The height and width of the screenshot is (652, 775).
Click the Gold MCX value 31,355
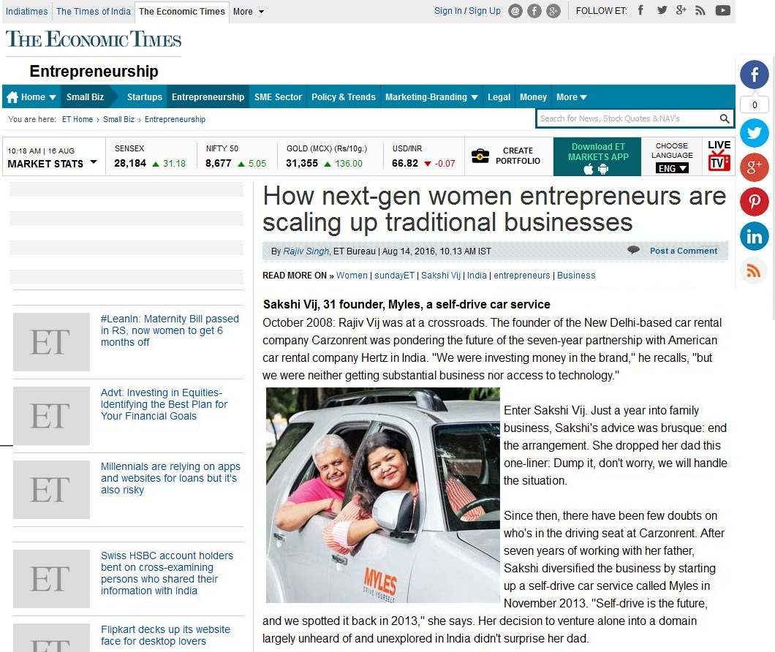click(302, 163)
